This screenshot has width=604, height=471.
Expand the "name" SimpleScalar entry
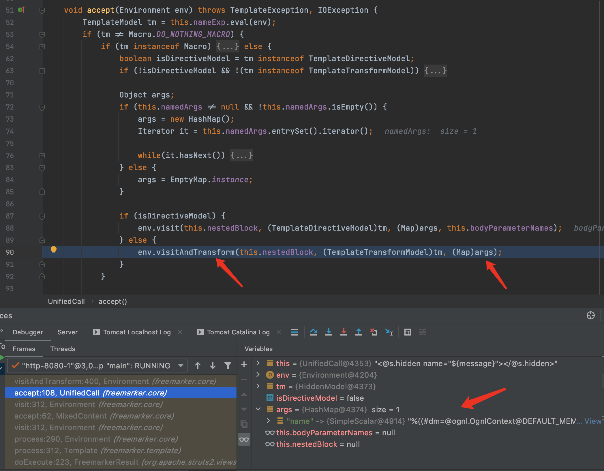click(x=269, y=421)
